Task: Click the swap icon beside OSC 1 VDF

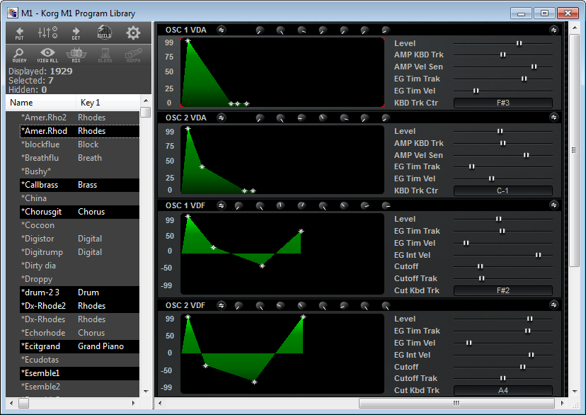Action: coord(222,205)
